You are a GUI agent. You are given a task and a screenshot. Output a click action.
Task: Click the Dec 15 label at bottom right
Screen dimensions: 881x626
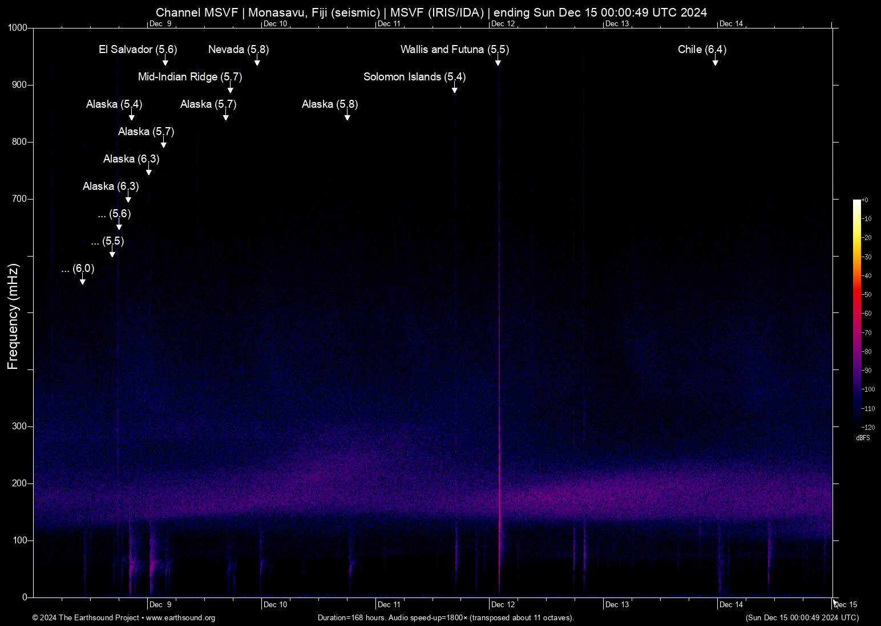(x=844, y=604)
